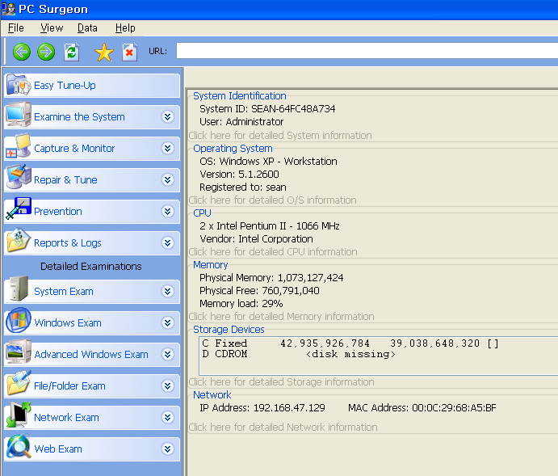This screenshot has height=476, width=558.
Task: Click the Capture & Monitor icon
Action: pos(19,146)
